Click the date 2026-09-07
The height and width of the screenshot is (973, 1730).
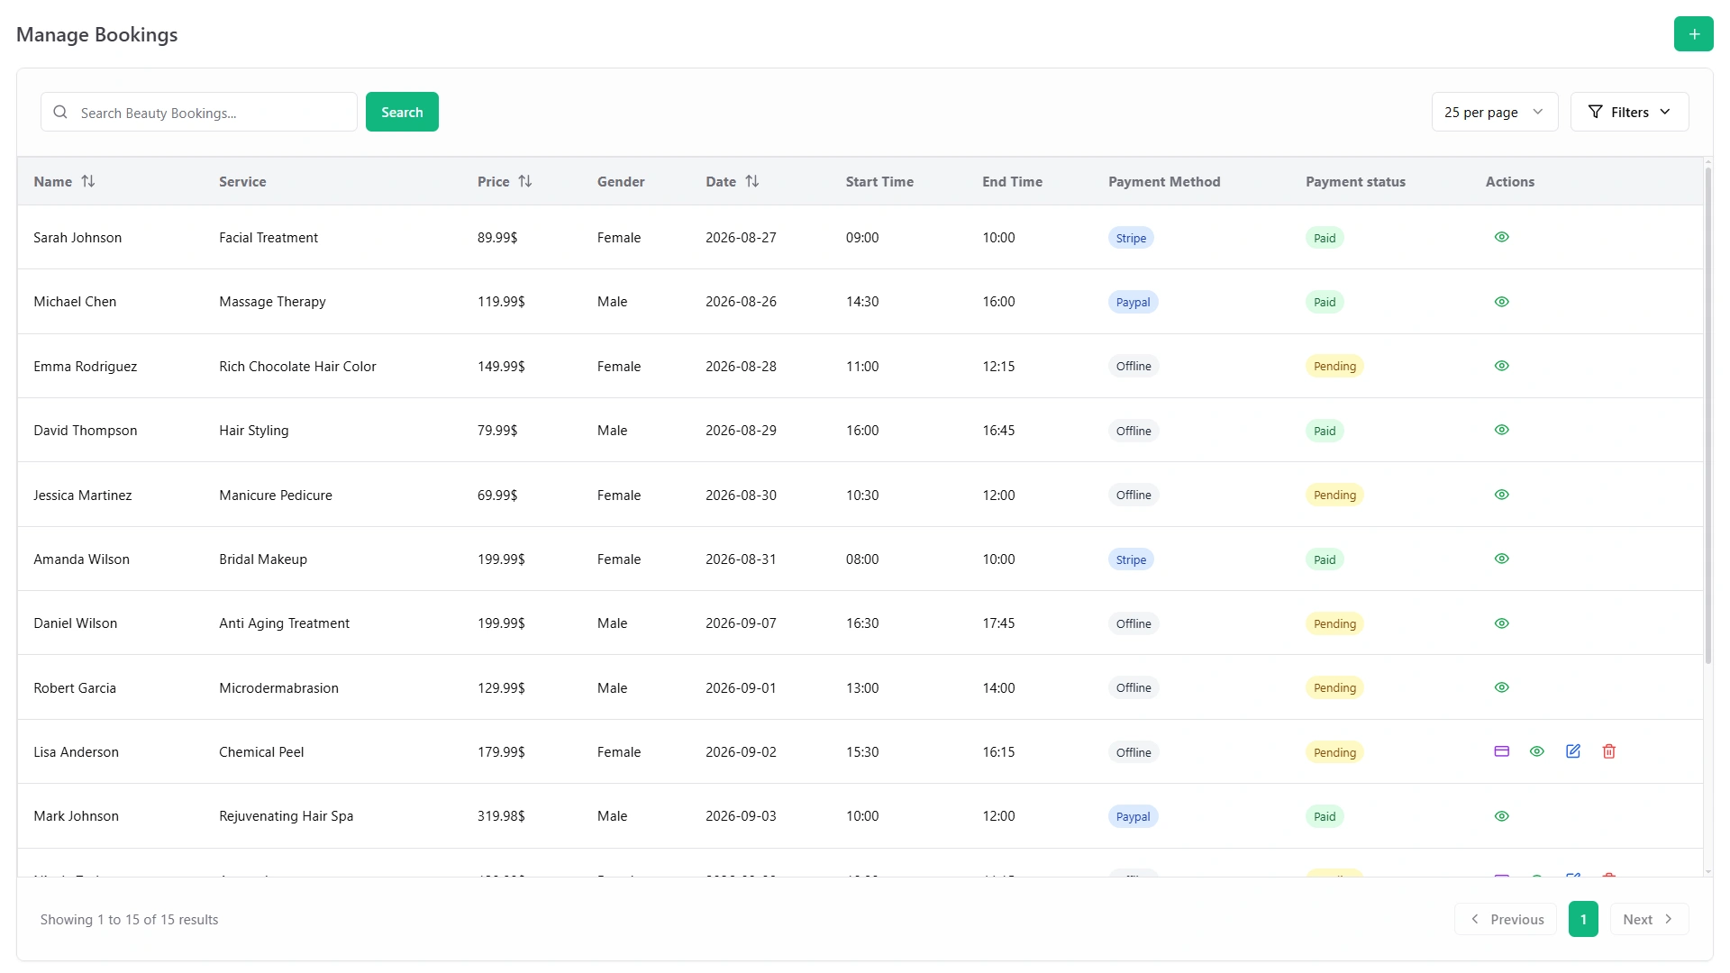pyautogui.click(x=741, y=623)
